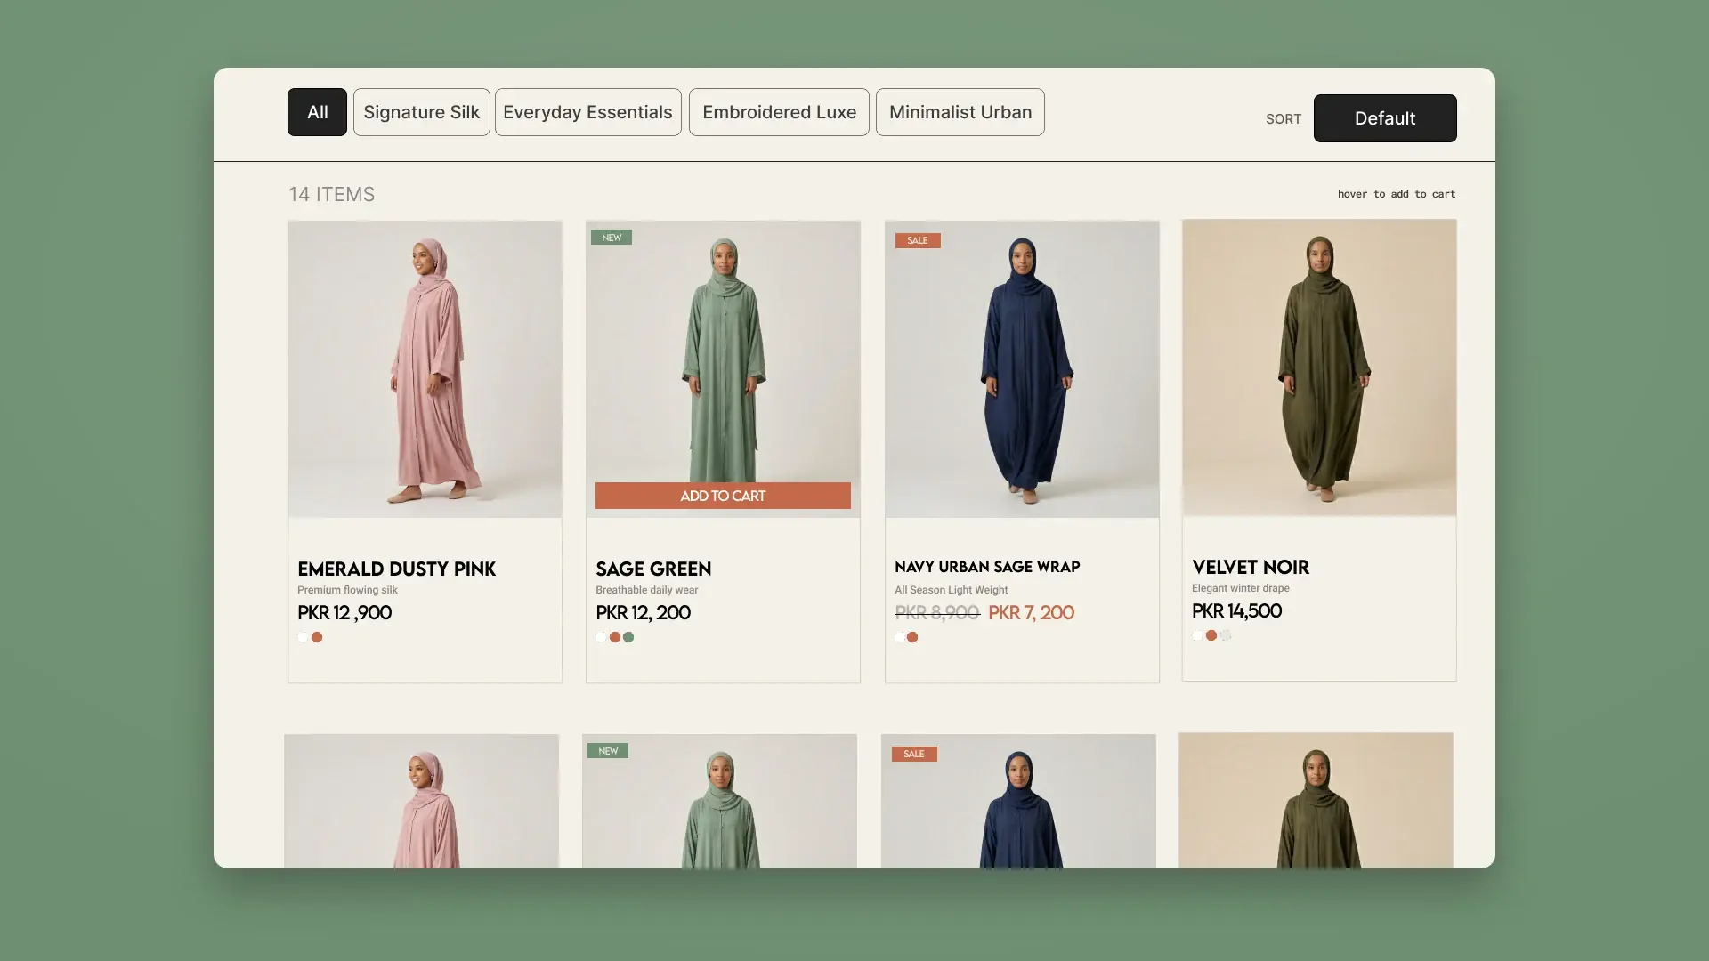Select white swatch for Navy Urban Sage Wrap
Viewport: 1709px width, 961px height.
pyautogui.click(x=900, y=637)
